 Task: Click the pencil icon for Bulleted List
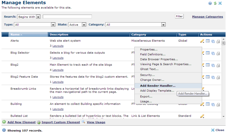pyautogui.click(x=202, y=116)
